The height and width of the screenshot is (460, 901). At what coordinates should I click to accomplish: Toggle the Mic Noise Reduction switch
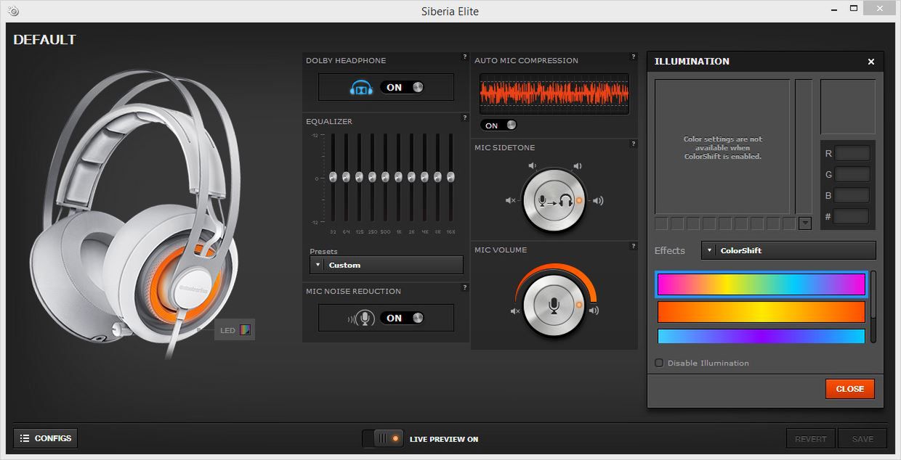pos(403,318)
